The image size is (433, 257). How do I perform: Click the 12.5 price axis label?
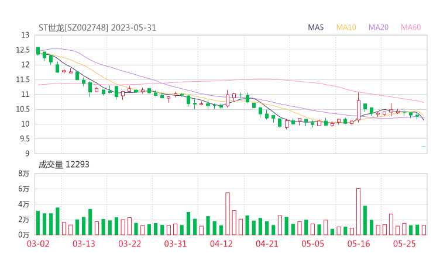(23, 50)
